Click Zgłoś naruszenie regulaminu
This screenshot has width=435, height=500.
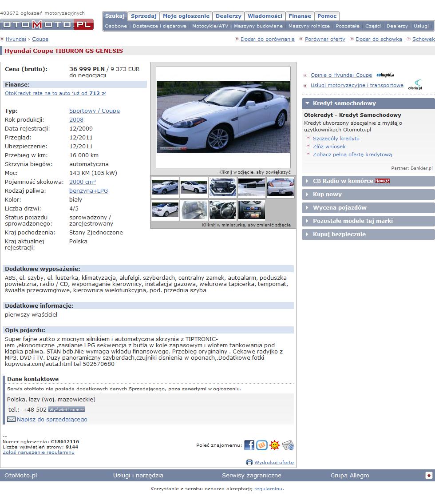[x=39, y=452]
